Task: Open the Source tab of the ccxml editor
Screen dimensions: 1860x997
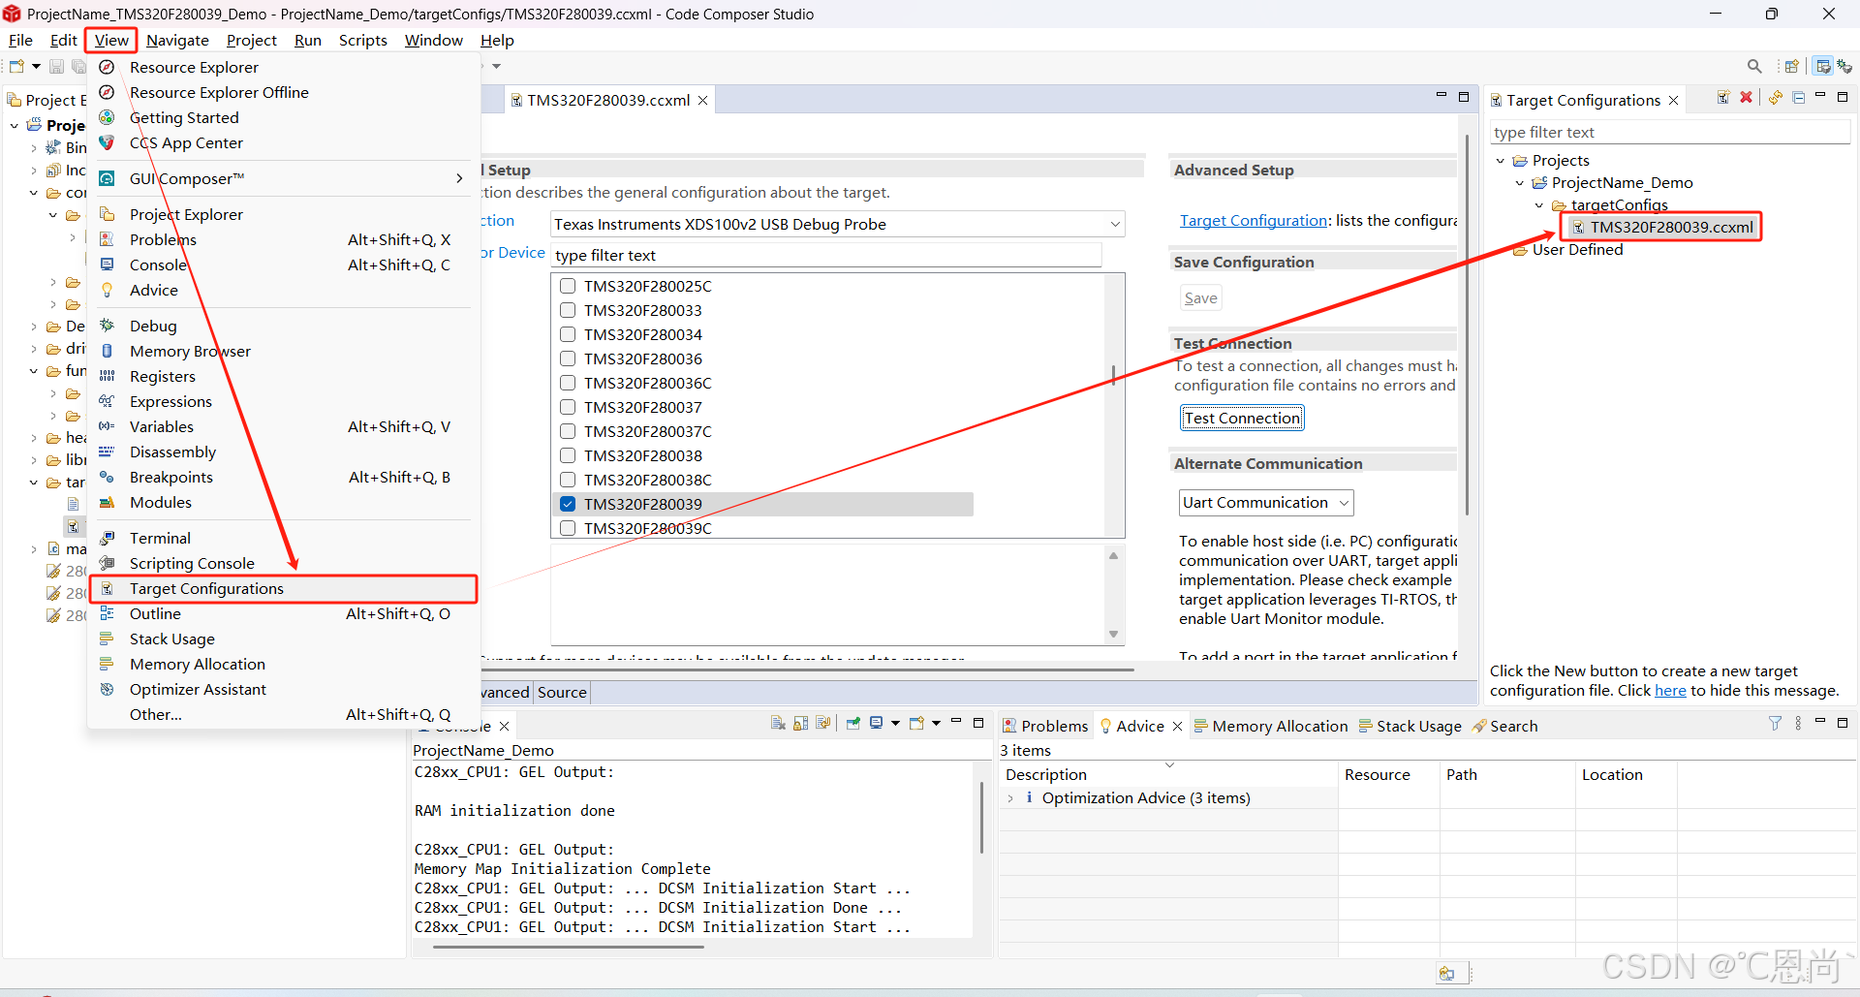Action: (x=562, y=692)
